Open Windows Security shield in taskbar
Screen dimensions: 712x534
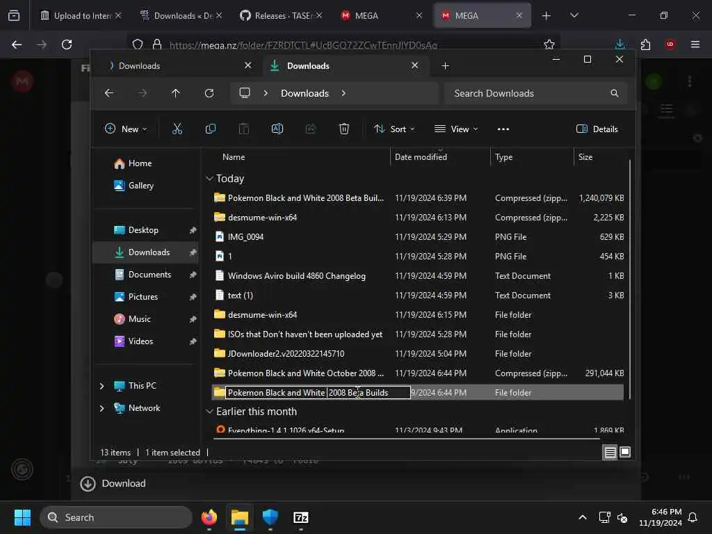tap(270, 517)
